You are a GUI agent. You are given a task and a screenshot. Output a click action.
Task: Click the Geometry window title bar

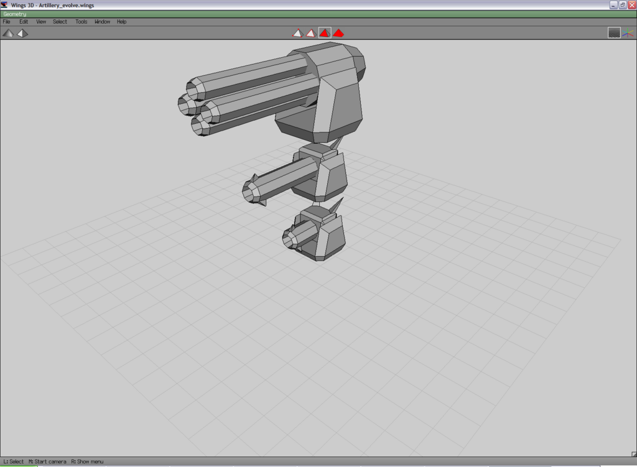tap(311, 14)
